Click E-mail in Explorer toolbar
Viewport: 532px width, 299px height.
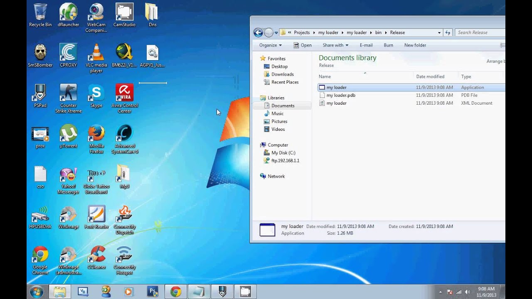click(366, 45)
